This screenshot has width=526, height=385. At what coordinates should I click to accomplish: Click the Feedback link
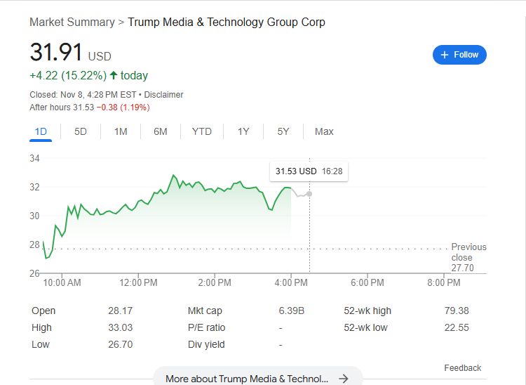462,368
